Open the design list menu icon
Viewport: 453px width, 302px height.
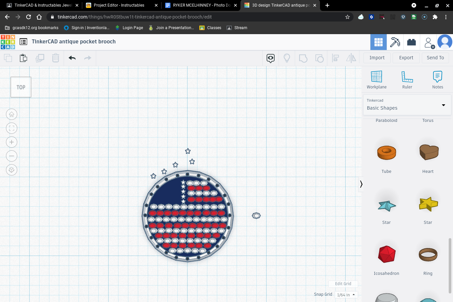point(23,42)
